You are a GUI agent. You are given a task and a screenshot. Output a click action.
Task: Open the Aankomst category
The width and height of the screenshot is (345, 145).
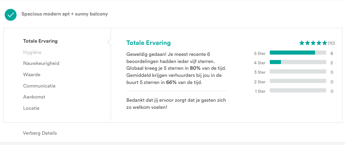click(34, 97)
